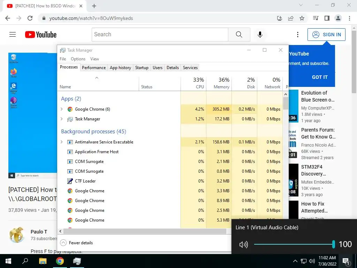The width and height of the screenshot is (357, 268).
Task: Click the install app icon in address bar
Action: pos(280,18)
